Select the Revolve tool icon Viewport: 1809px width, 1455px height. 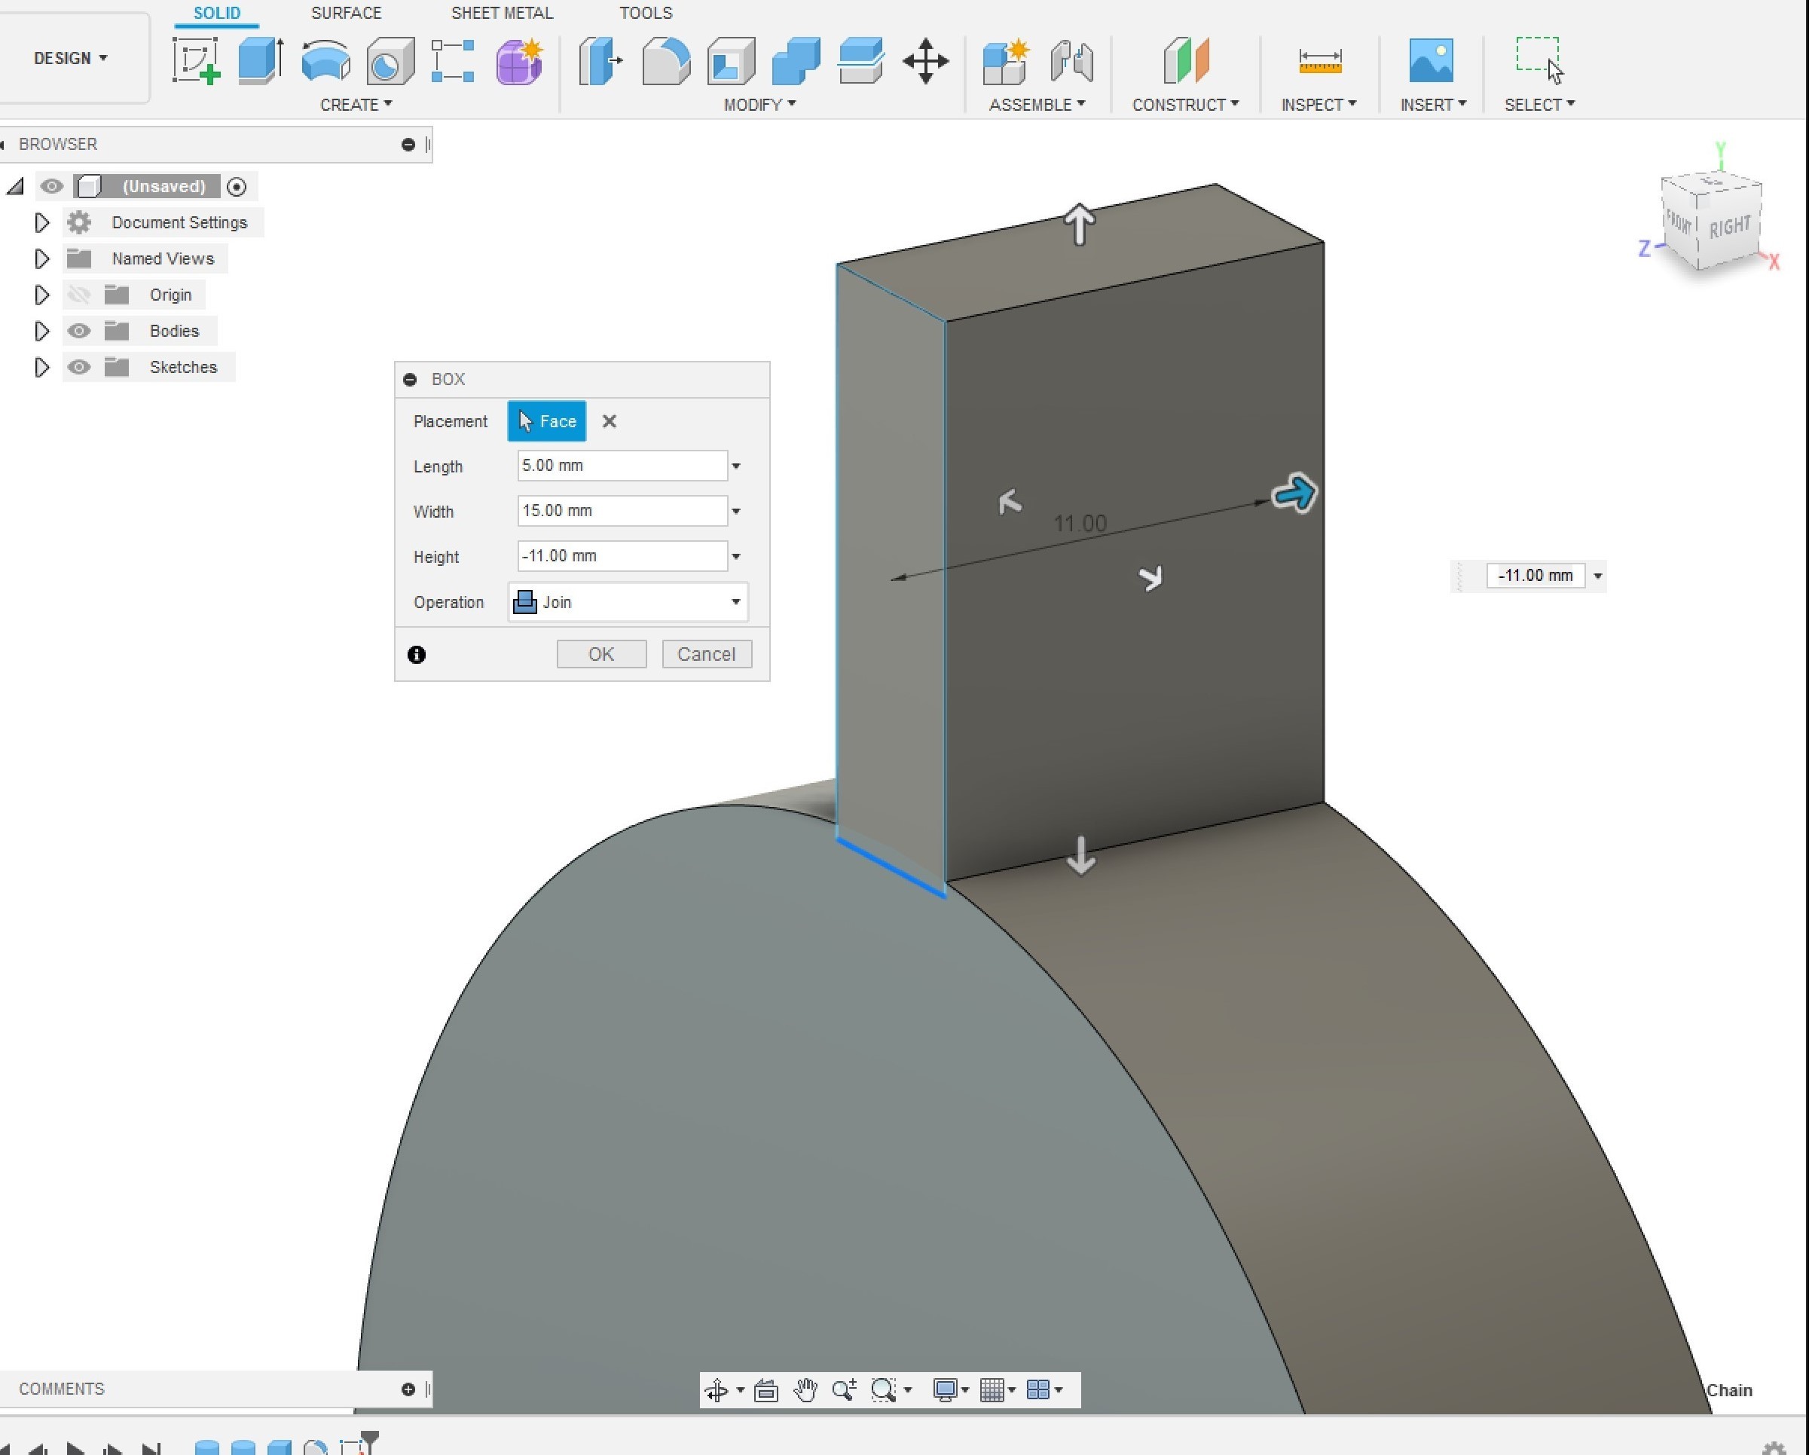pyautogui.click(x=325, y=60)
